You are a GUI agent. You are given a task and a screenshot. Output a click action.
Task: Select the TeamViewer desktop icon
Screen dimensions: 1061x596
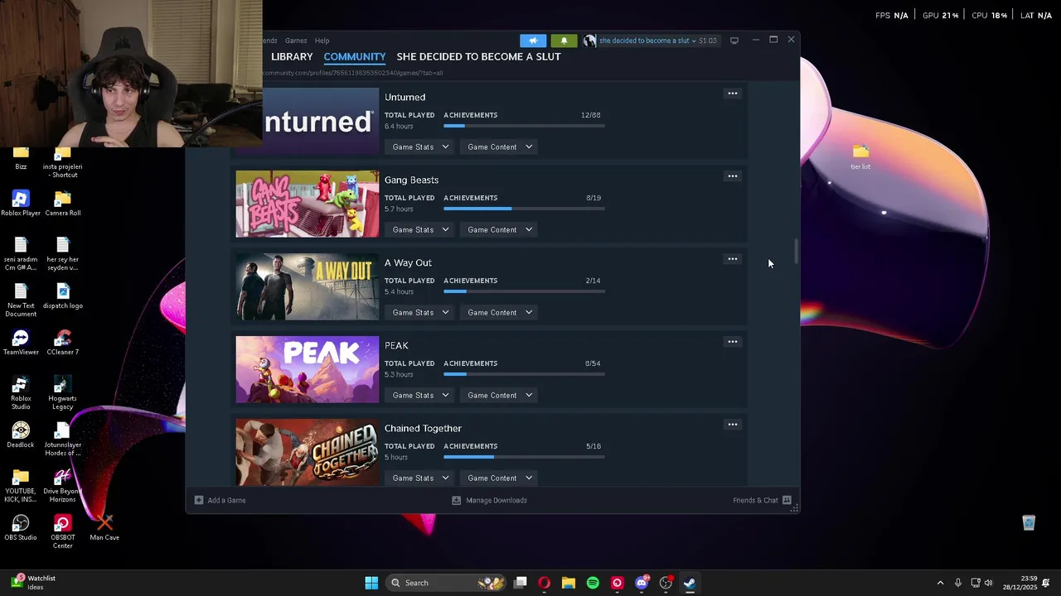point(21,342)
